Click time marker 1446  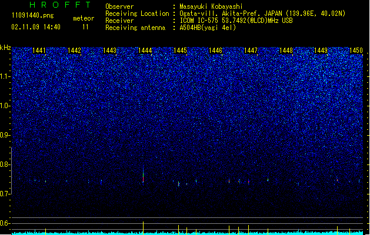point(215,51)
